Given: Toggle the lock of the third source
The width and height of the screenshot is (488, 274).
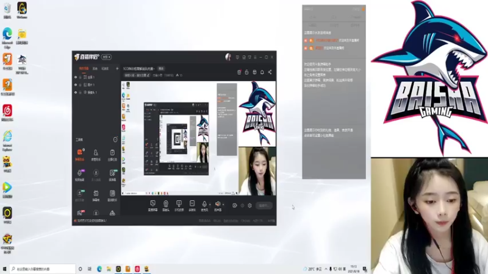Looking at the screenshot, I should coord(80,93).
